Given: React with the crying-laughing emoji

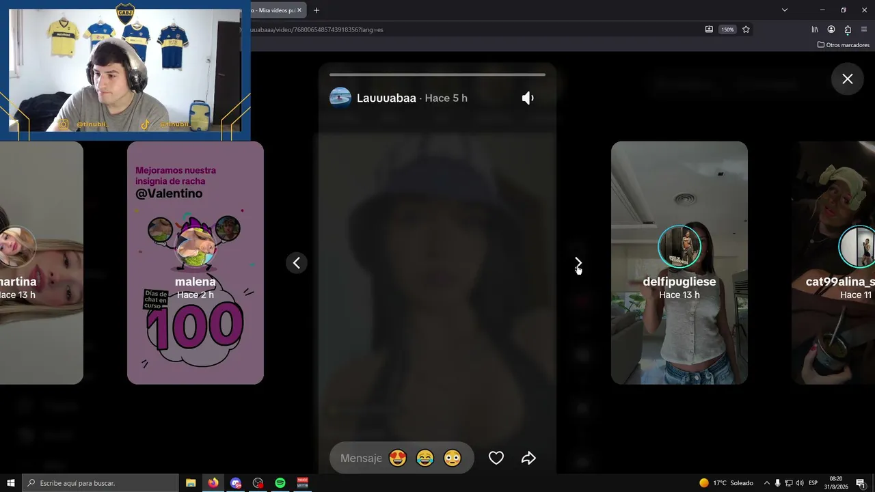Looking at the screenshot, I should [425, 458].
